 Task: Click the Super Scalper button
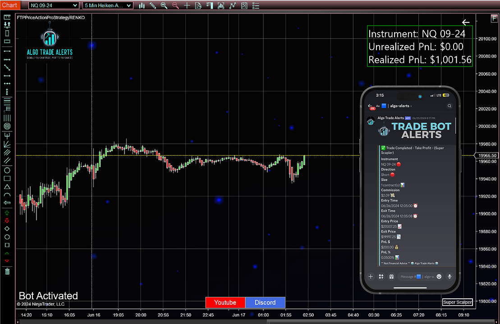pyautogui.click(x=457, y=302)
